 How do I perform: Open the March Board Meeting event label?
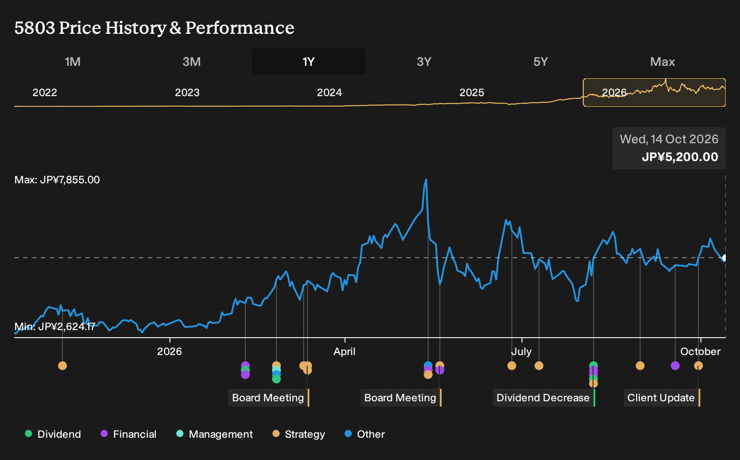pyautogui.click(x=268, y=398)
